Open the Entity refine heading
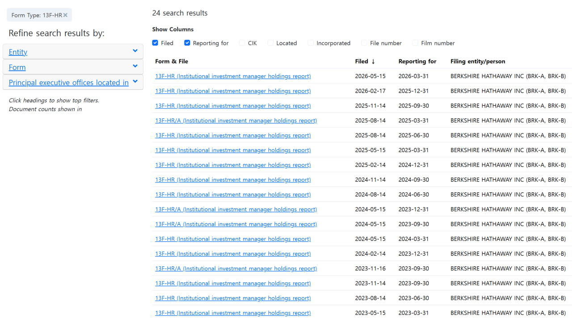Screen dimensions: 572x319 tap(18, 52)
